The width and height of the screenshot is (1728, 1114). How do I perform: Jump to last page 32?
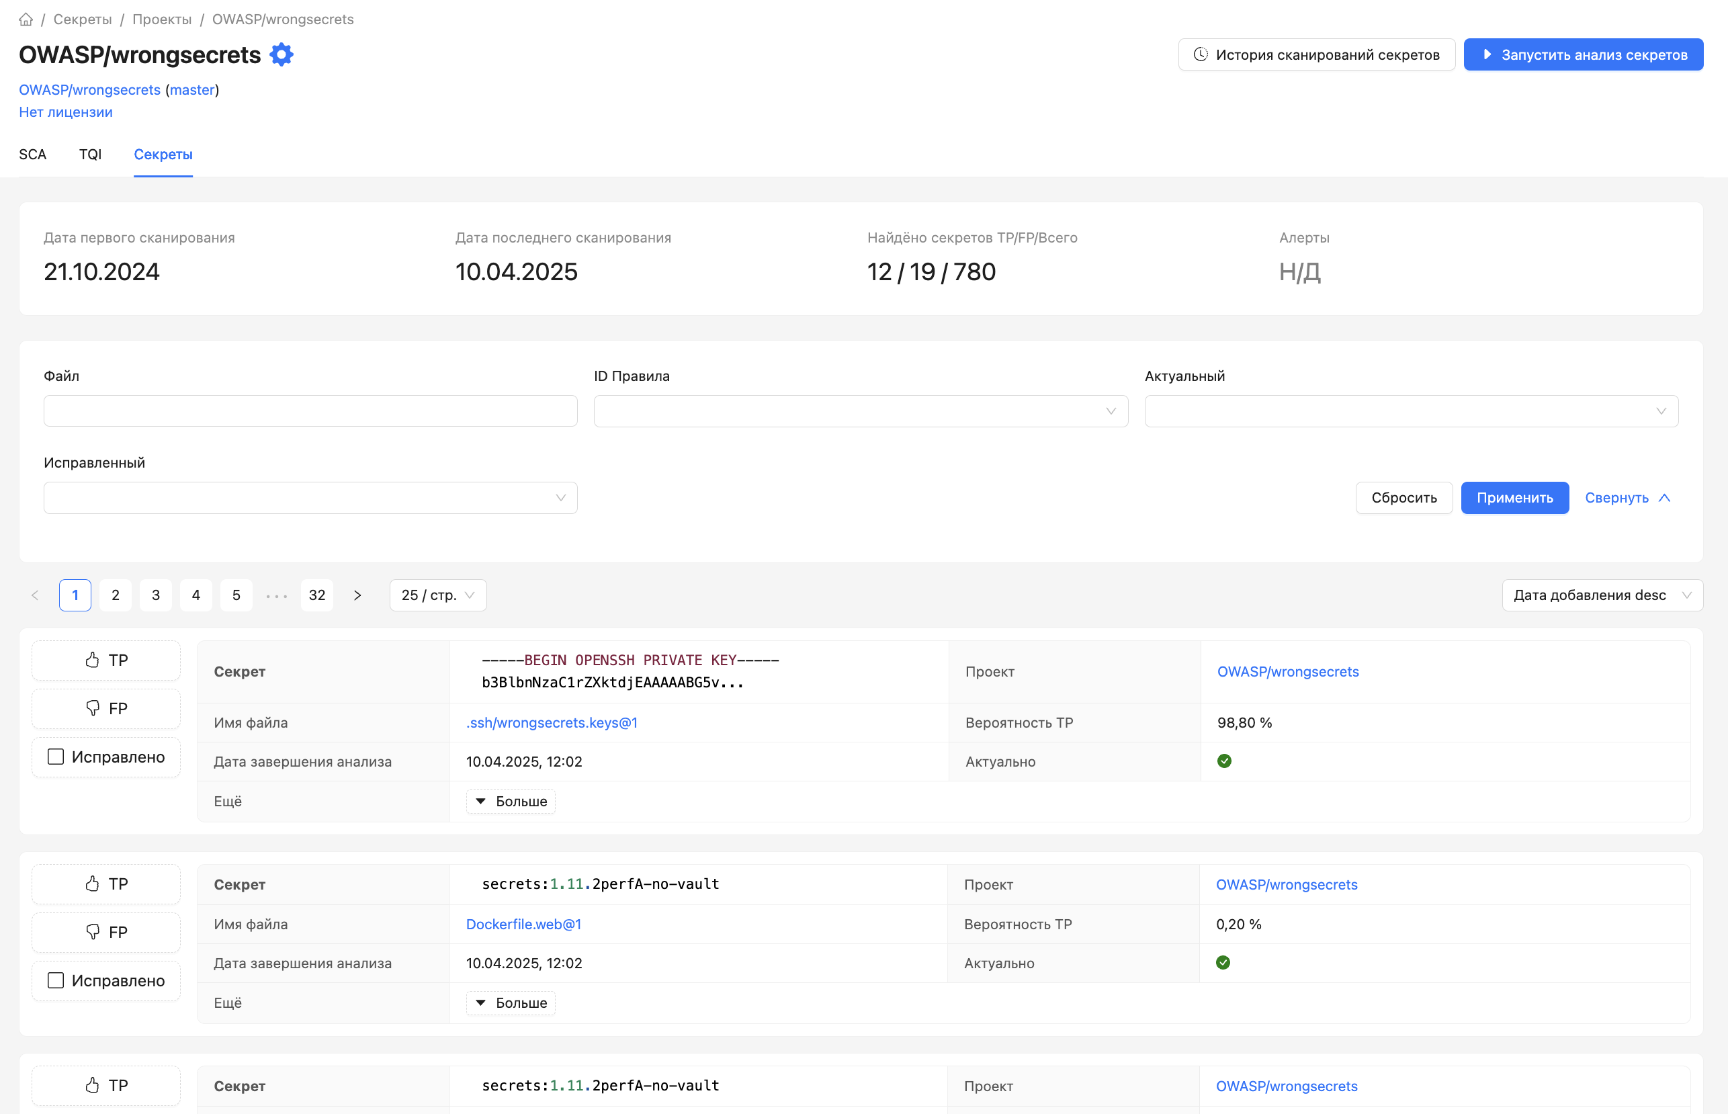(317, 595)
